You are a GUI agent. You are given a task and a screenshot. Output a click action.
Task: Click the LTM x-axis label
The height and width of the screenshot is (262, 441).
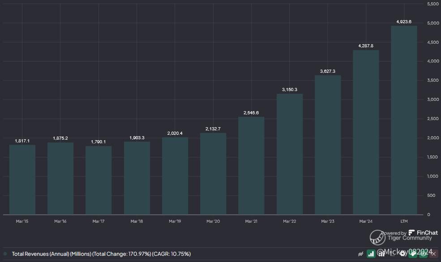[404, 221]
